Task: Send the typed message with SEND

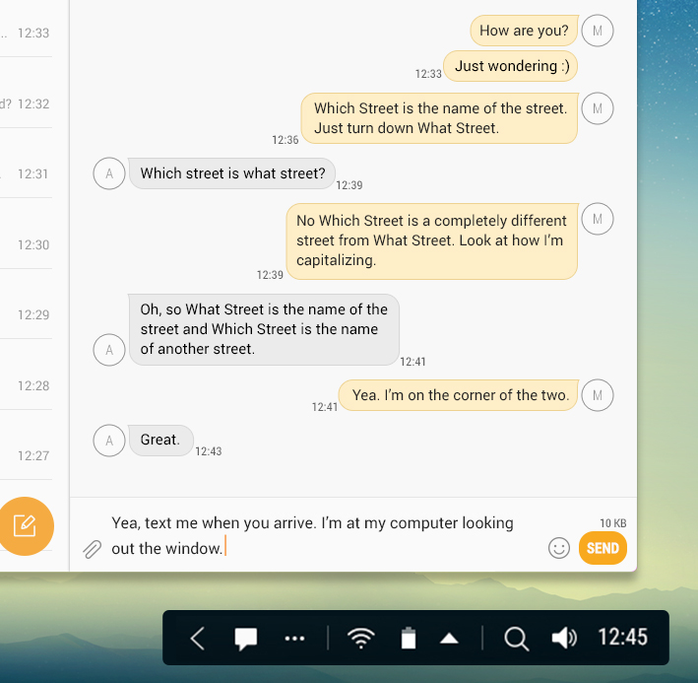Action: click(603, 548)
